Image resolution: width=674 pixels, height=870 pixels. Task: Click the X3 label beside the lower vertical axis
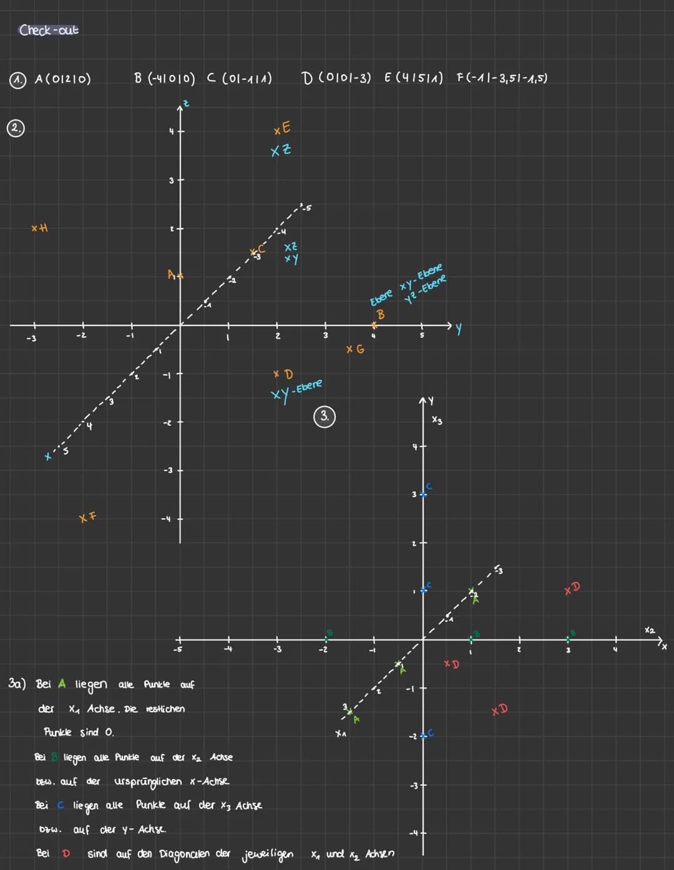point(437,421)
